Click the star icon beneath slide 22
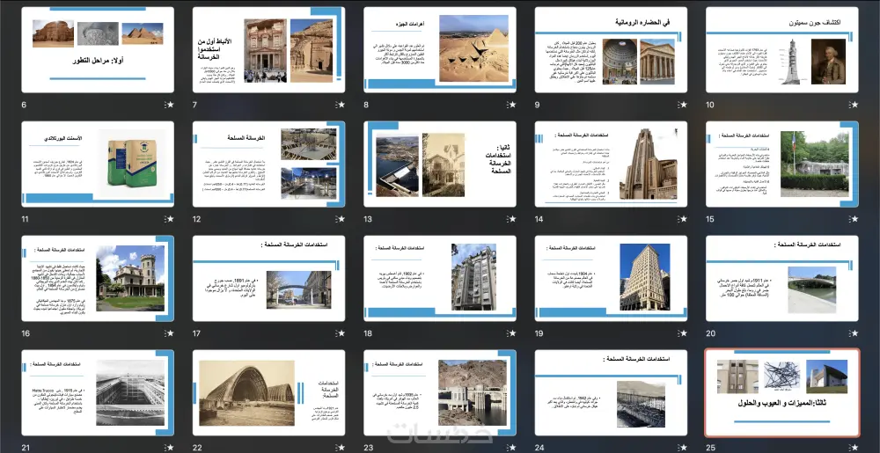Screen dimensions: 880x453 (x=340, y=448)
